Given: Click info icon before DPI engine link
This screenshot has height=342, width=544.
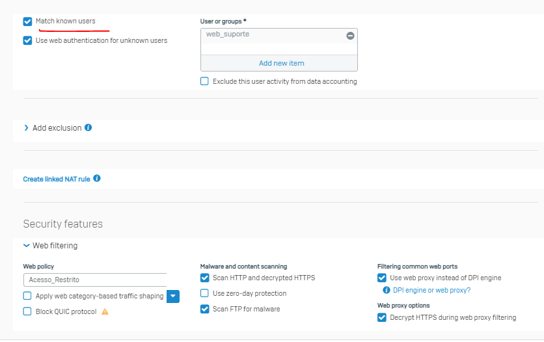Looking at the screenshot, I should (x=386, y=290).
